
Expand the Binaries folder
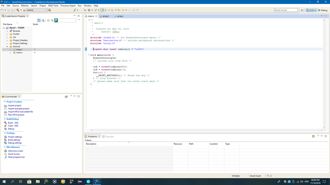[7, 31]
